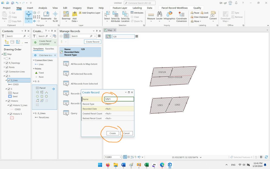The height and width of the screenshot is (169, 270).
Task: Click the Measure tool
Action: (151, 17)
